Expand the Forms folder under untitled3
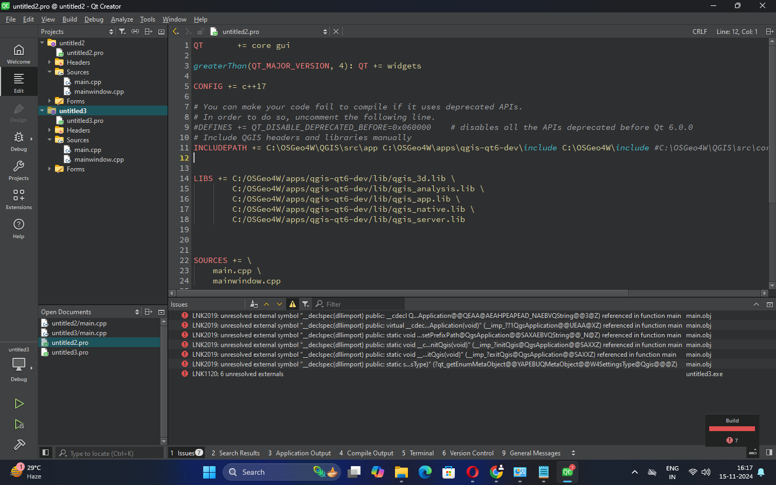 (x=49, y=169)
